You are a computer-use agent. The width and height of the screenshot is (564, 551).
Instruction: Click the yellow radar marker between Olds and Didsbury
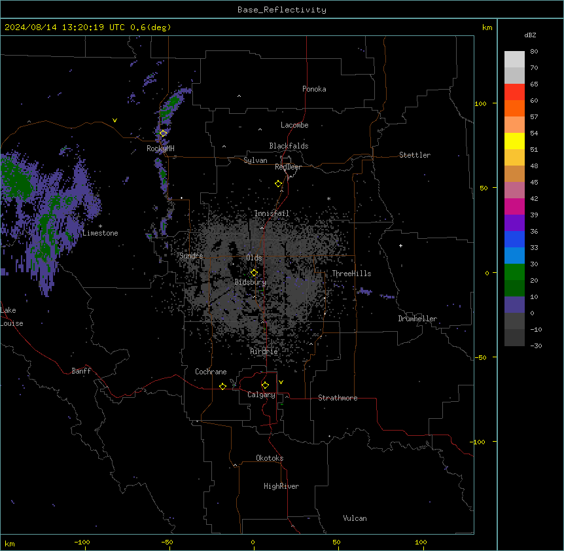coord(254,273)
